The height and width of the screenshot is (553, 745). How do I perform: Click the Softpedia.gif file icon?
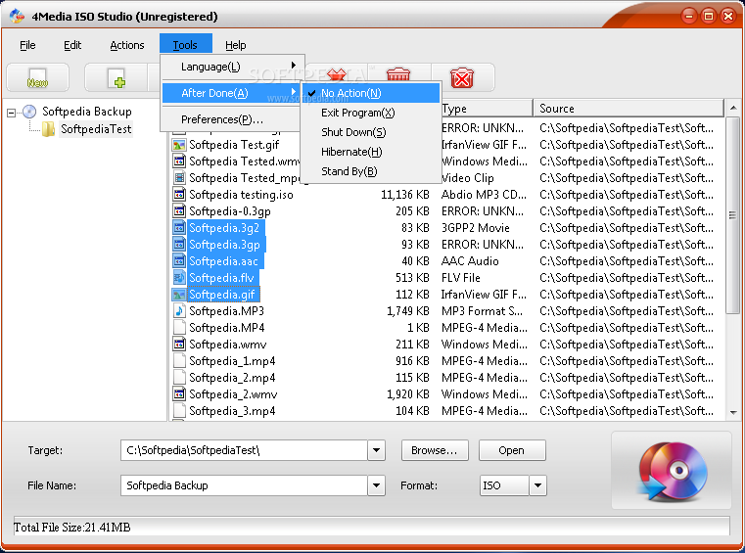click(179, 295)
